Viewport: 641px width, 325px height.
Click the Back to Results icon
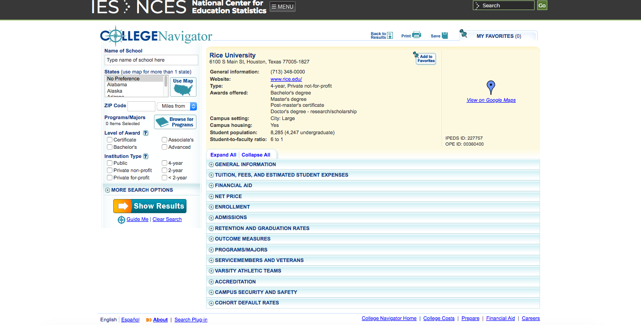point(390,36)
